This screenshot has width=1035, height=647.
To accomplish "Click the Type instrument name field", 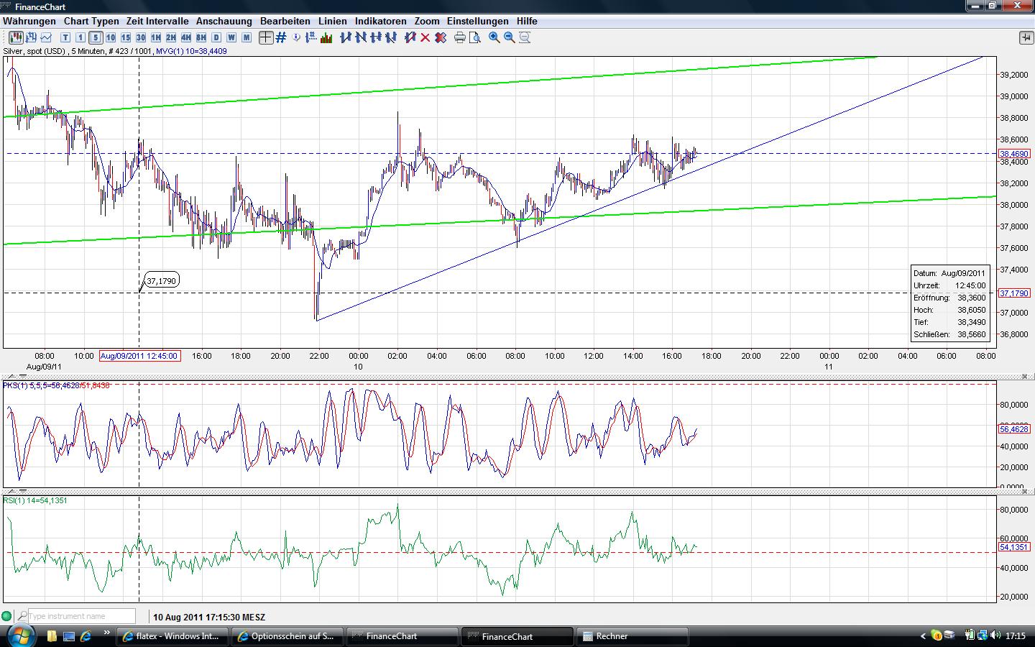I will (x=81, y=616).
